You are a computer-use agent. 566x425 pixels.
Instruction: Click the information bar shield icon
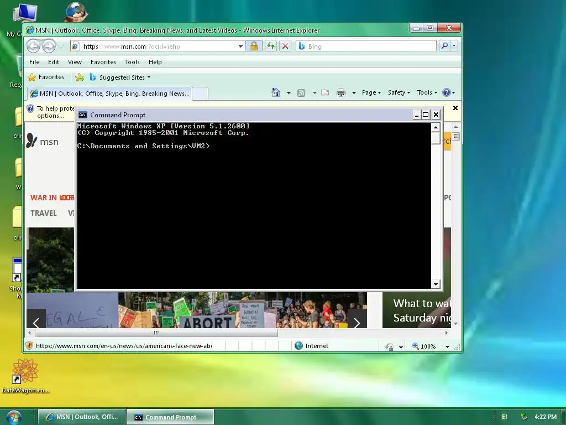[x=31, y=108]
